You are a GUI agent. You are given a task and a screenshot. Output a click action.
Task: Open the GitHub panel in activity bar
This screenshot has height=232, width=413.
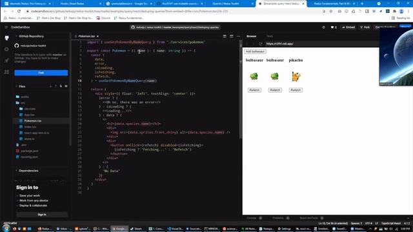click(x=6, y=38)
